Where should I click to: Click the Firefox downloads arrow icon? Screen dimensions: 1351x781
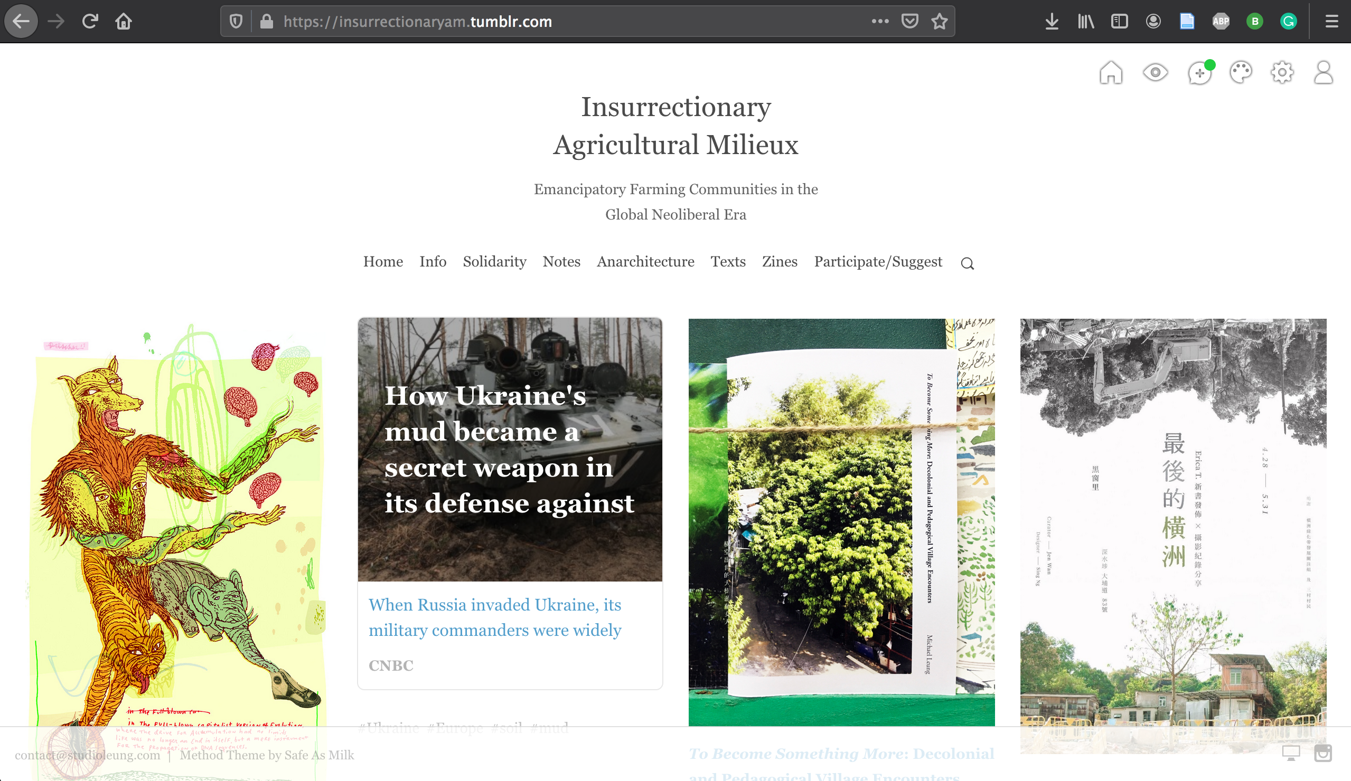pos(1052,22)
